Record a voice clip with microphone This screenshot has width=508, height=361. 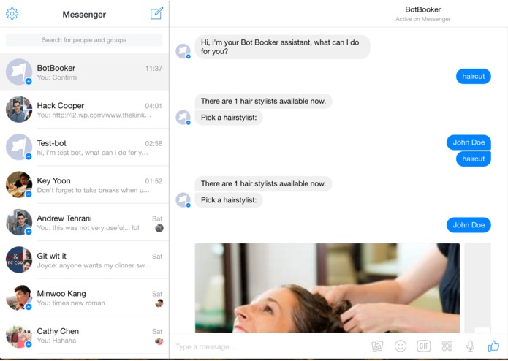[470, 346]
